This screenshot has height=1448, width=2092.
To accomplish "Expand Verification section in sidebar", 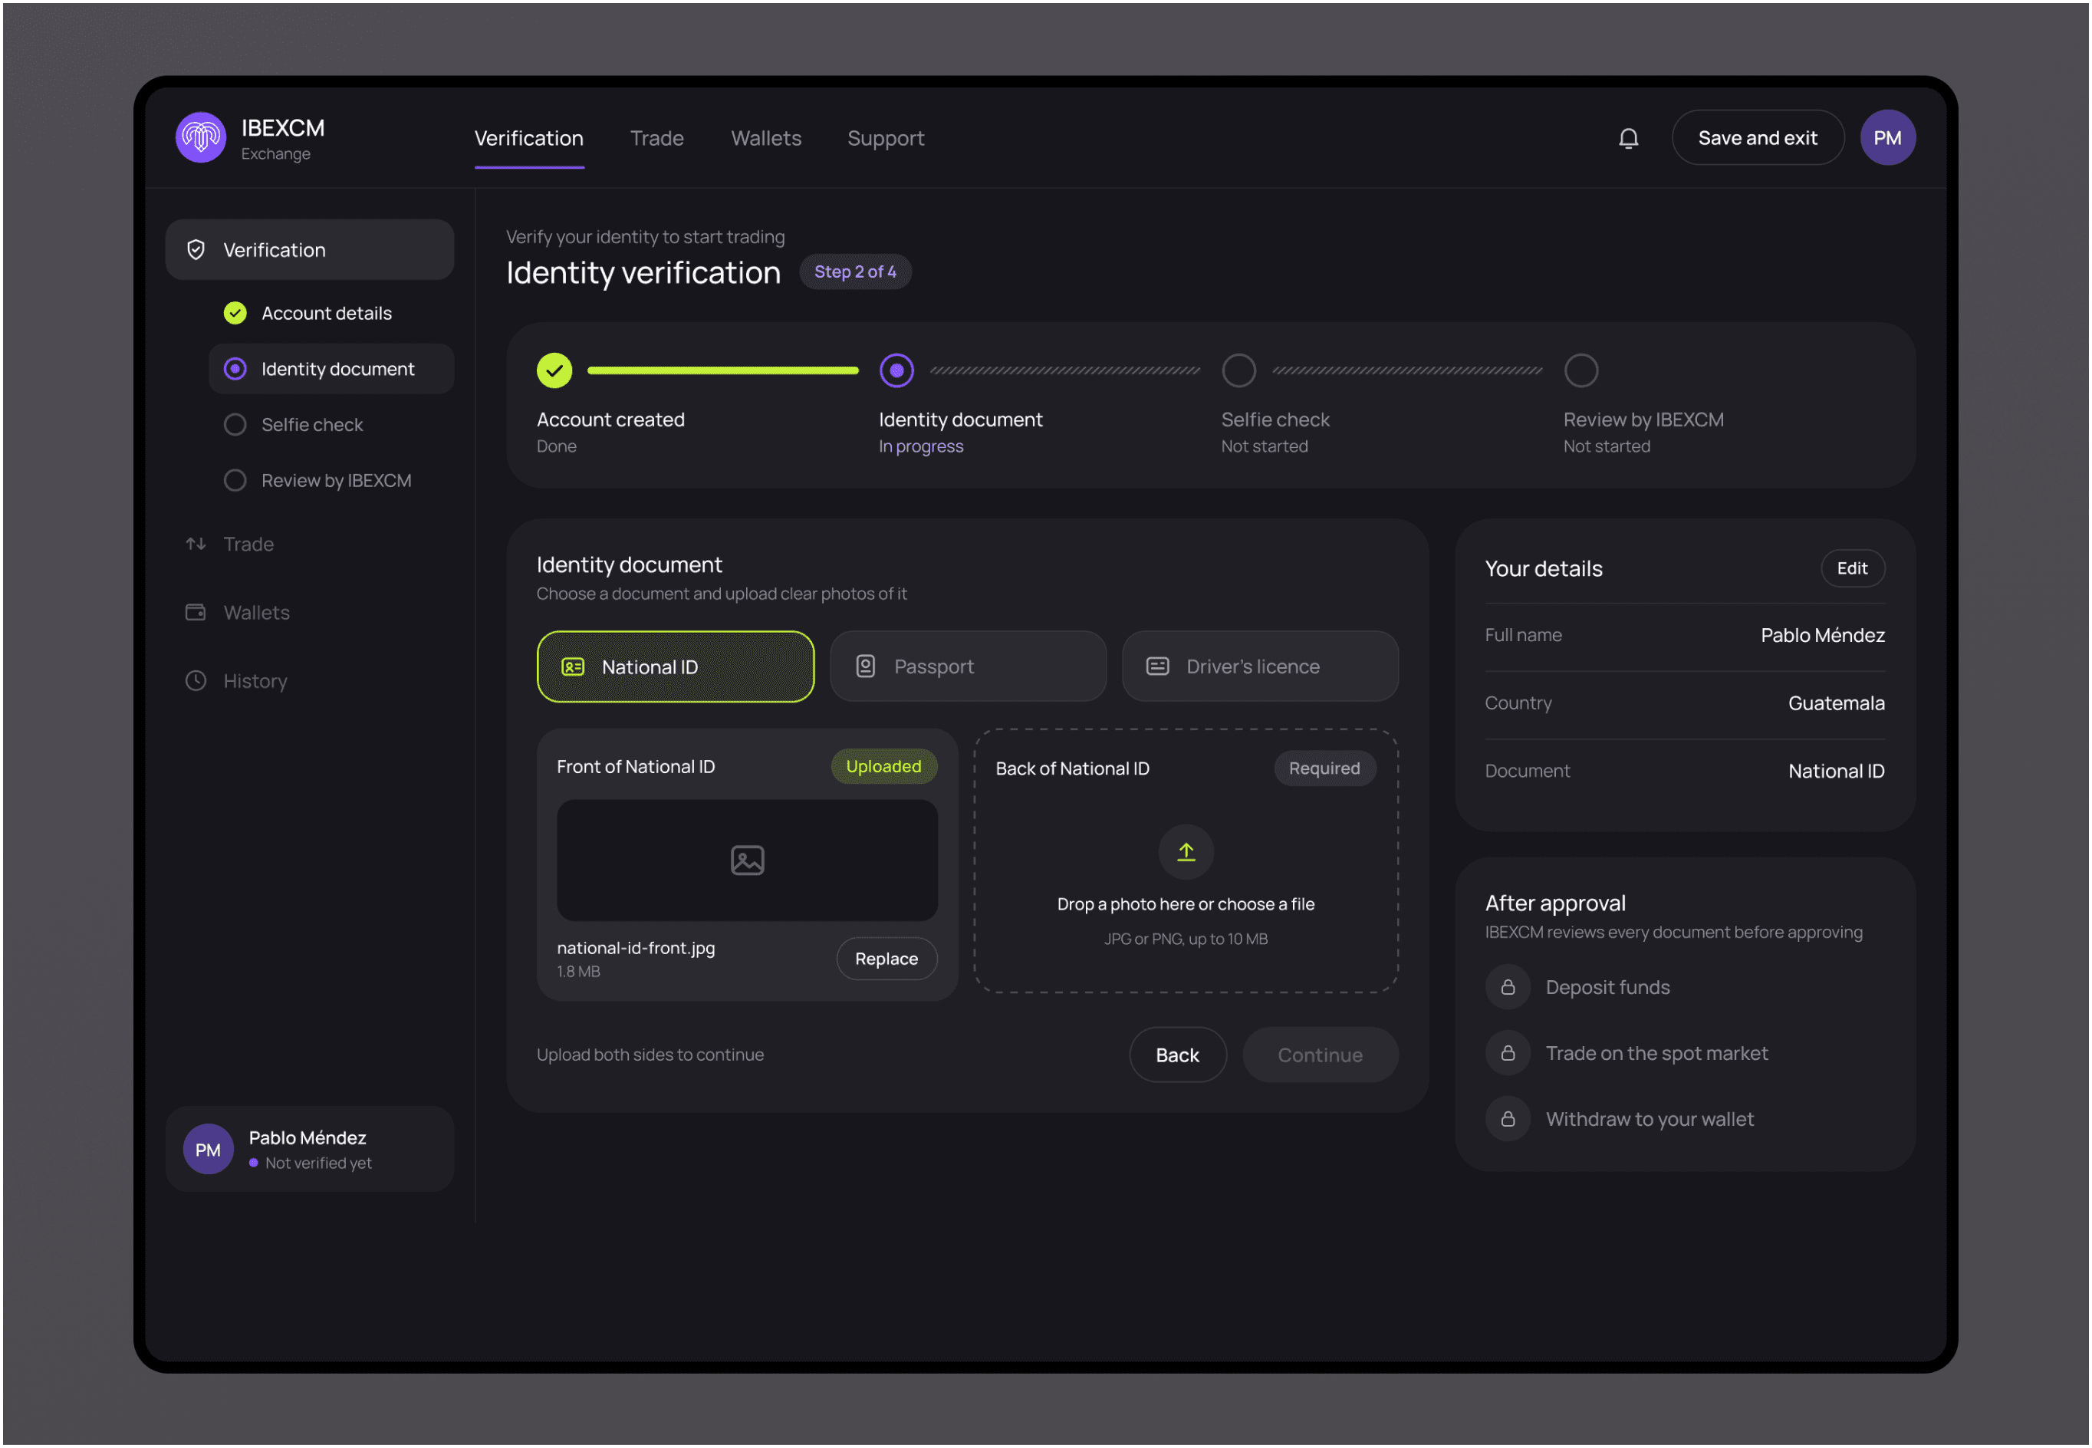I will (x=309, y=249).
